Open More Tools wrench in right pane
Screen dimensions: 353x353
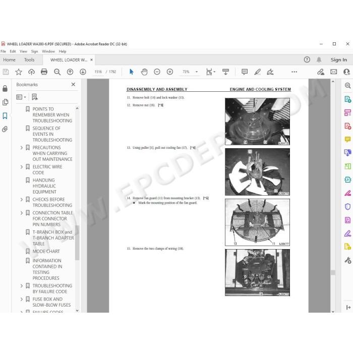point(347,261)
